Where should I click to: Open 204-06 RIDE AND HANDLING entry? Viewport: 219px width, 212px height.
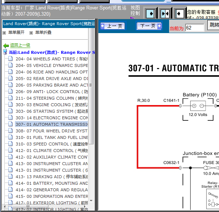[52, 72]
